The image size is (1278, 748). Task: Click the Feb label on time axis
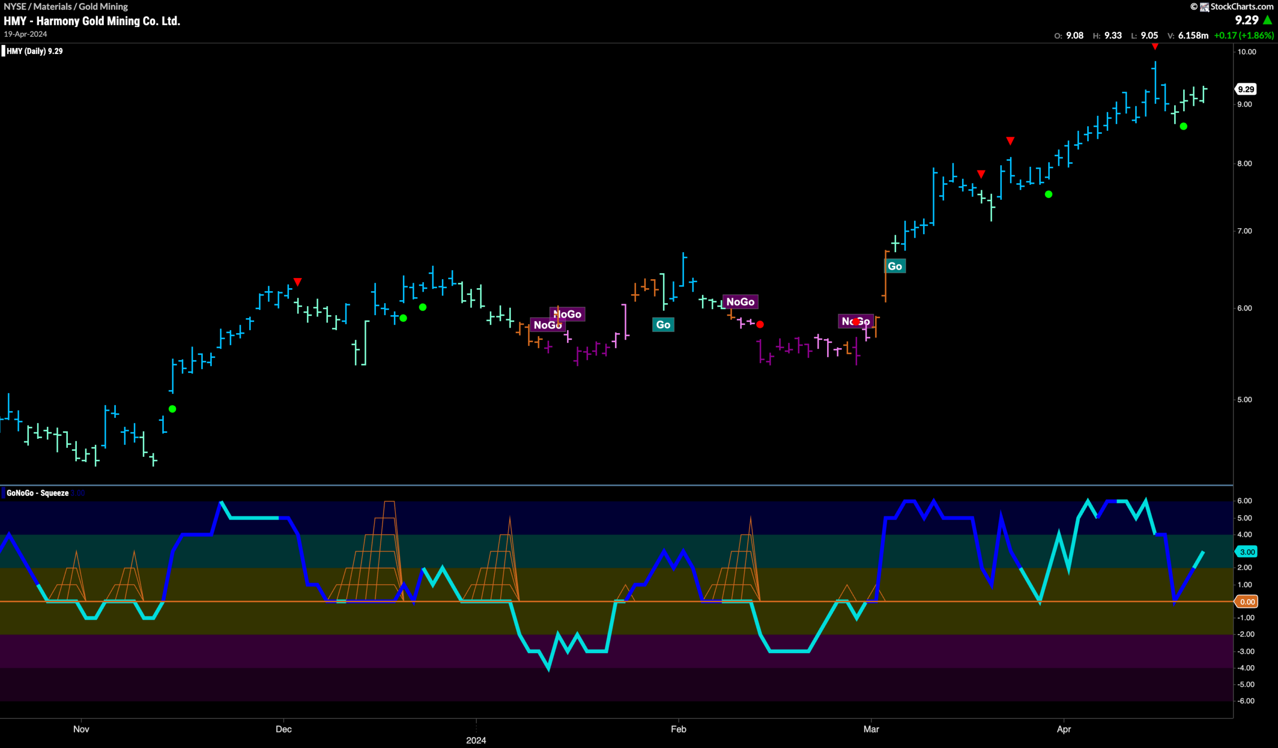[x=678, y=729]
